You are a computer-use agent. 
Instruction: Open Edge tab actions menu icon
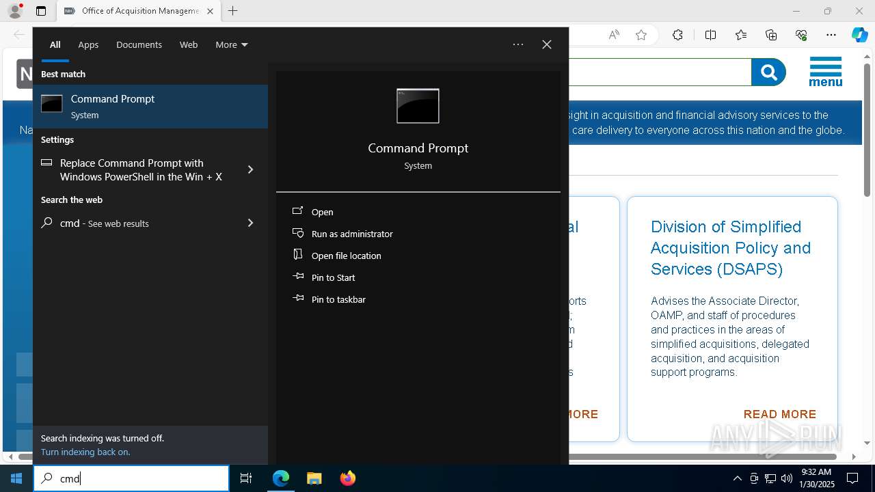point(41,11)
